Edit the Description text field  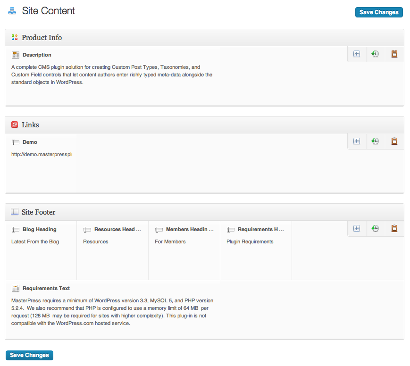(x=112, y=75)
